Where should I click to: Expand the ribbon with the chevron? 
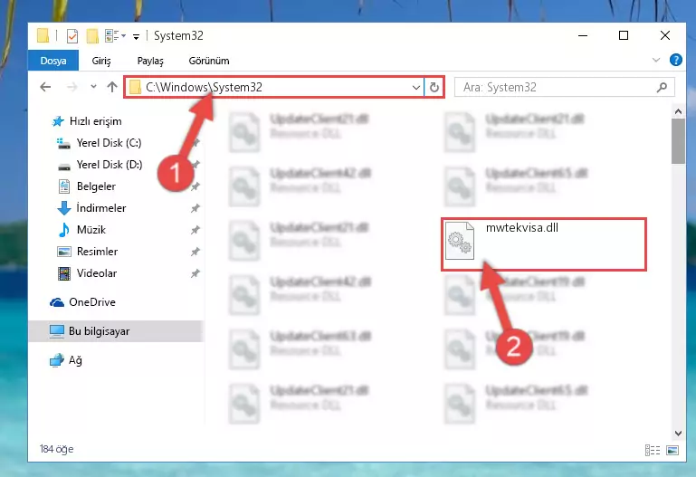tap(656, 60)
